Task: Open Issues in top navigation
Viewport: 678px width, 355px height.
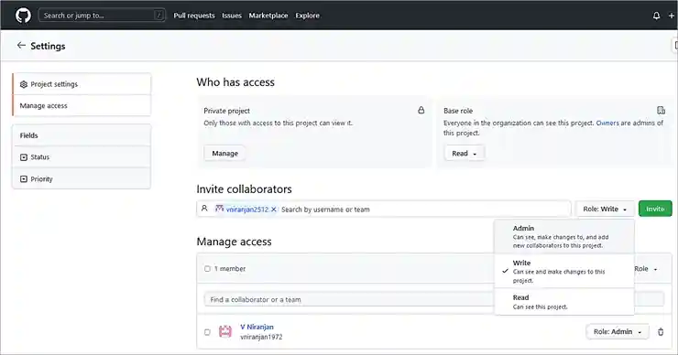Action: [x=232, y=16]
